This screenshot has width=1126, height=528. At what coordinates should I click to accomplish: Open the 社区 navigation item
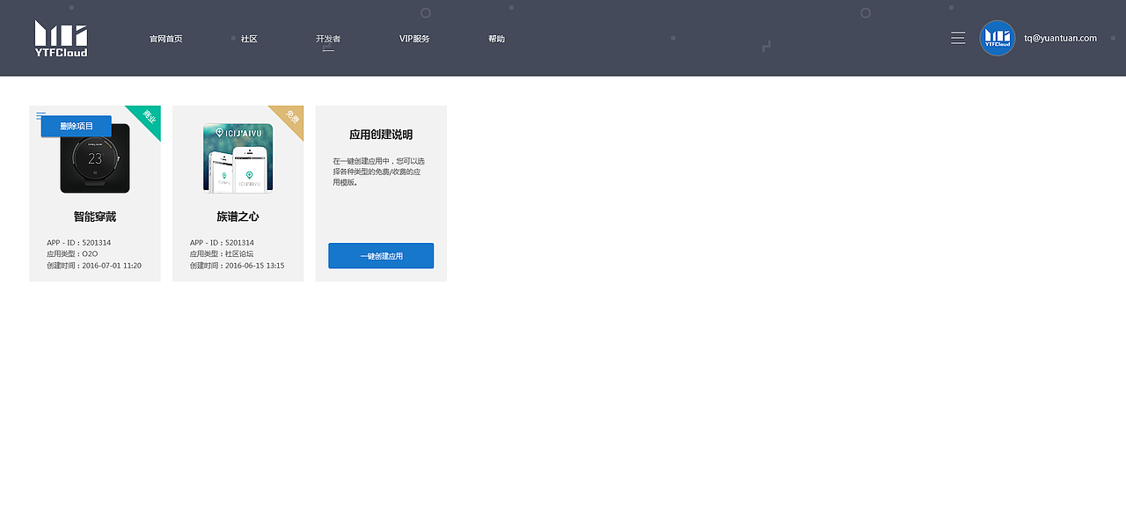(248, 38)
